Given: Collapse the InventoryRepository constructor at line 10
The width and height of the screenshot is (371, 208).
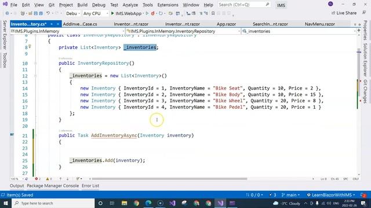Looking at the screenshot, I should [35, 63].
